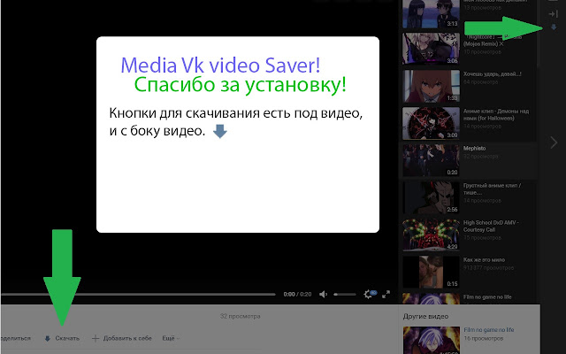566x354 pixels.
Task: Click the Другие видео heading
Action: (x=425, y=317)
